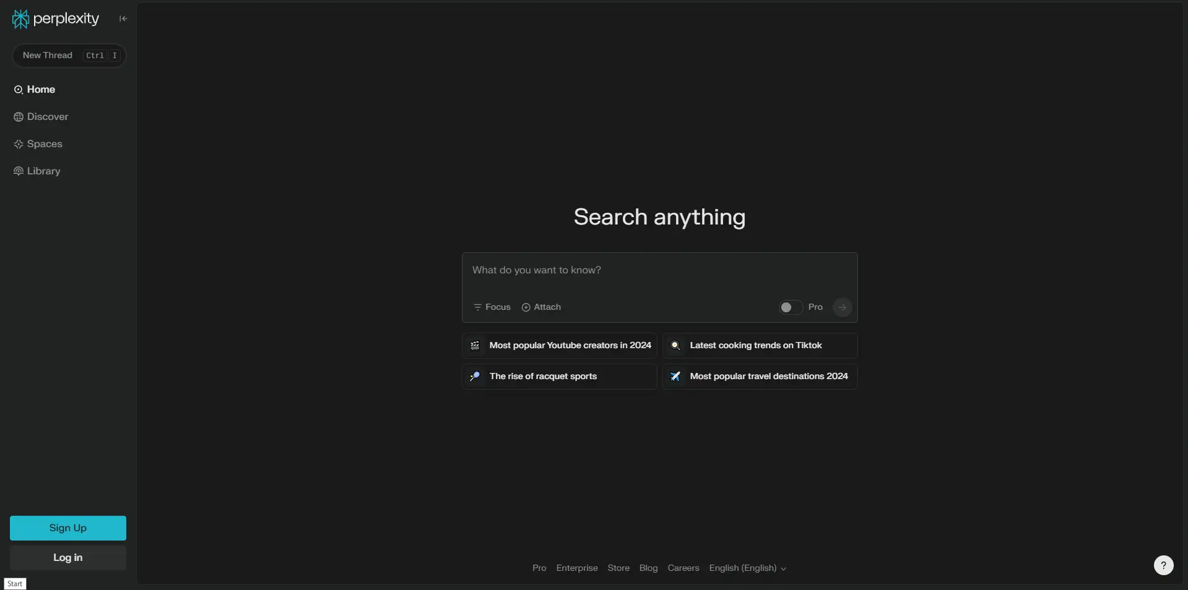Open the Library section
Screen dimensions: 1188x590
click(37, 171)
